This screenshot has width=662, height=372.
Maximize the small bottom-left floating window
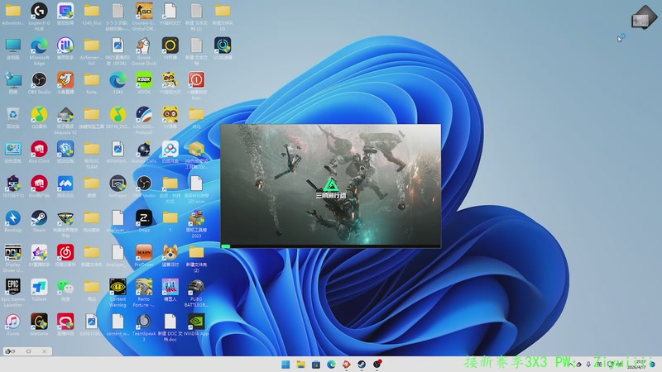(28, 351)
